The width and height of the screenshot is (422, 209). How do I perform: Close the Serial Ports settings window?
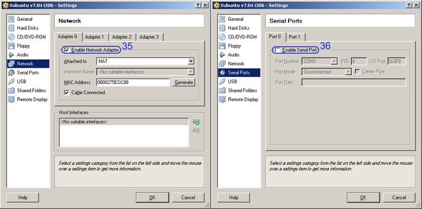tap(416, 5)
